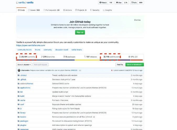Click the language color bar
177x130 pixels.
(80, 60)
